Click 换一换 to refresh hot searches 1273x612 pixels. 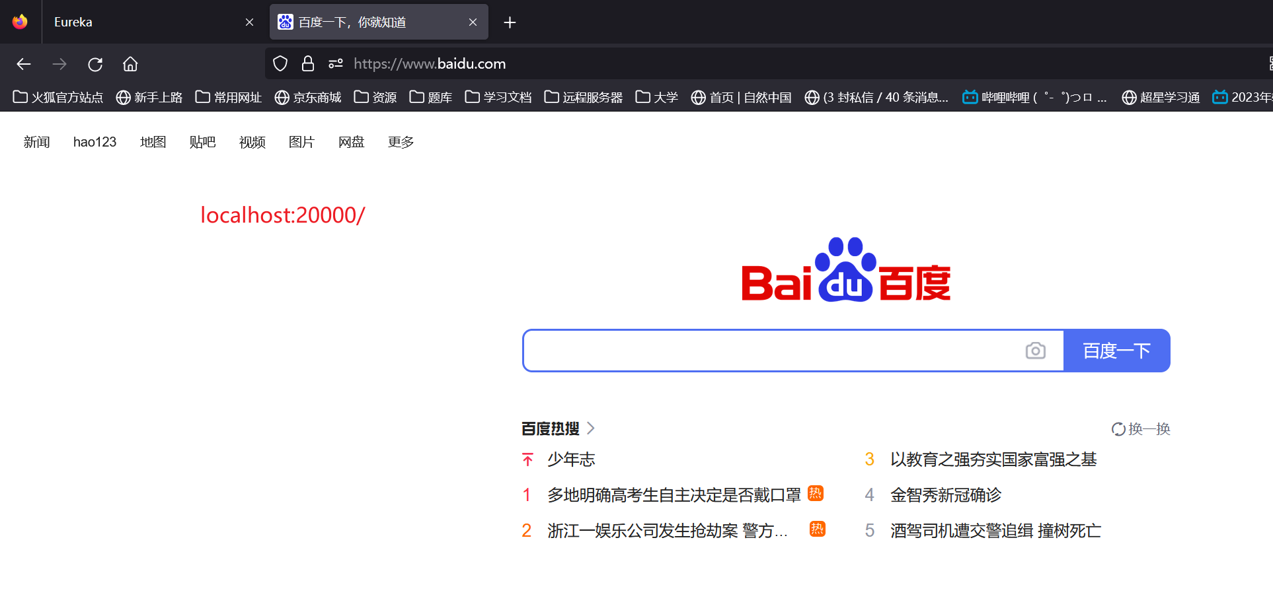pos(1141,429)
